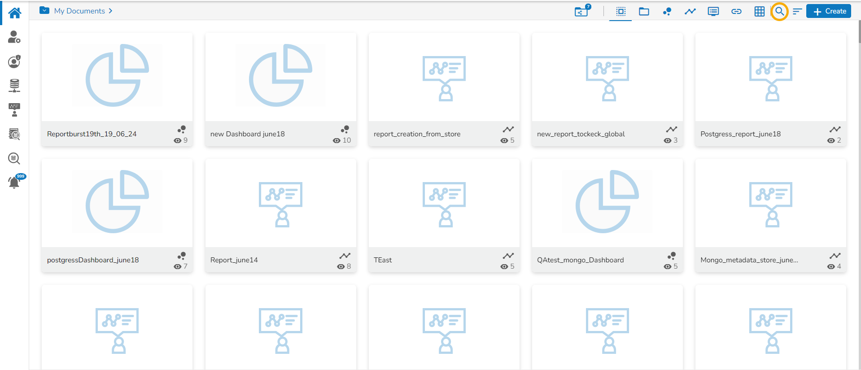Open the My Documents folder dropdown icon
This screenshot has height=370, width=861.
[x=44, y=10]
